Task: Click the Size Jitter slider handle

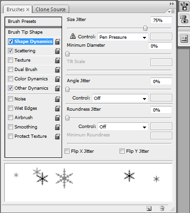Action: [145, 28]
